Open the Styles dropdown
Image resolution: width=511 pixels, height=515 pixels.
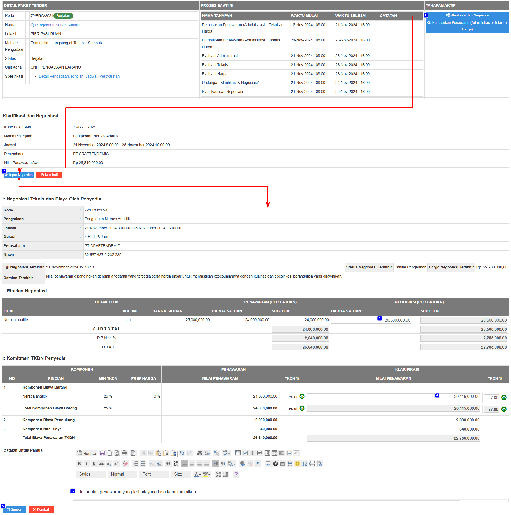tap(91, 474)
